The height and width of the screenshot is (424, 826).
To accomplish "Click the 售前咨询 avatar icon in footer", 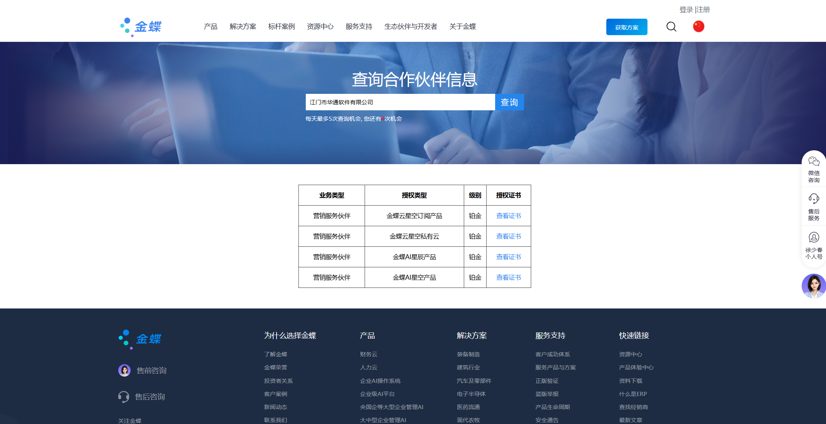I will point(124,370).
